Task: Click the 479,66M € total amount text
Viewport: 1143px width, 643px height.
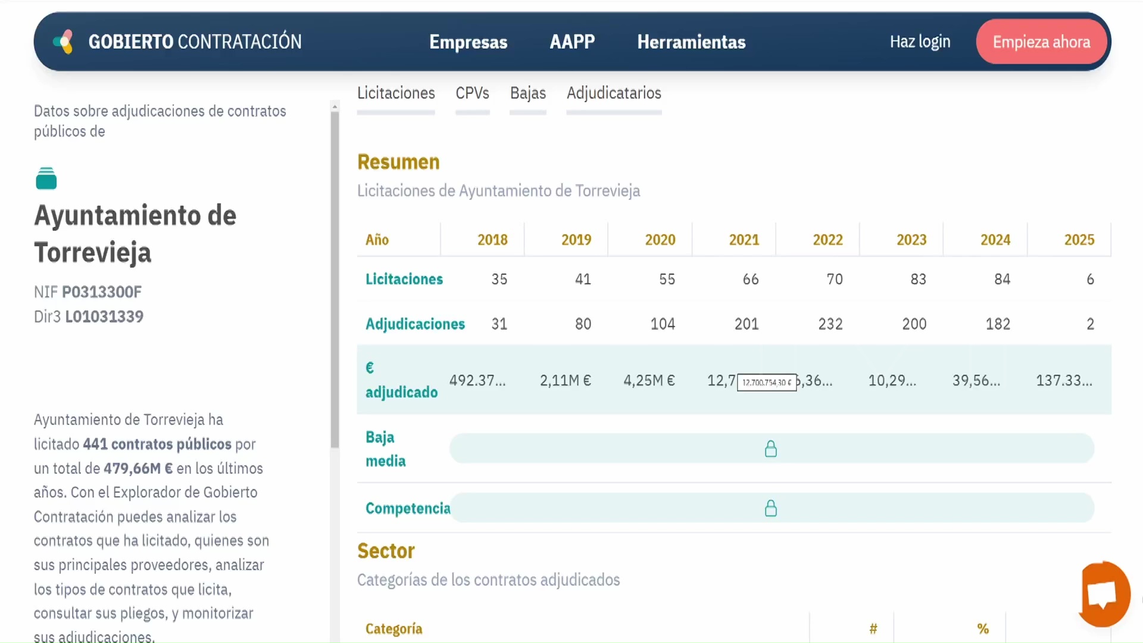Action: (138, 469)
